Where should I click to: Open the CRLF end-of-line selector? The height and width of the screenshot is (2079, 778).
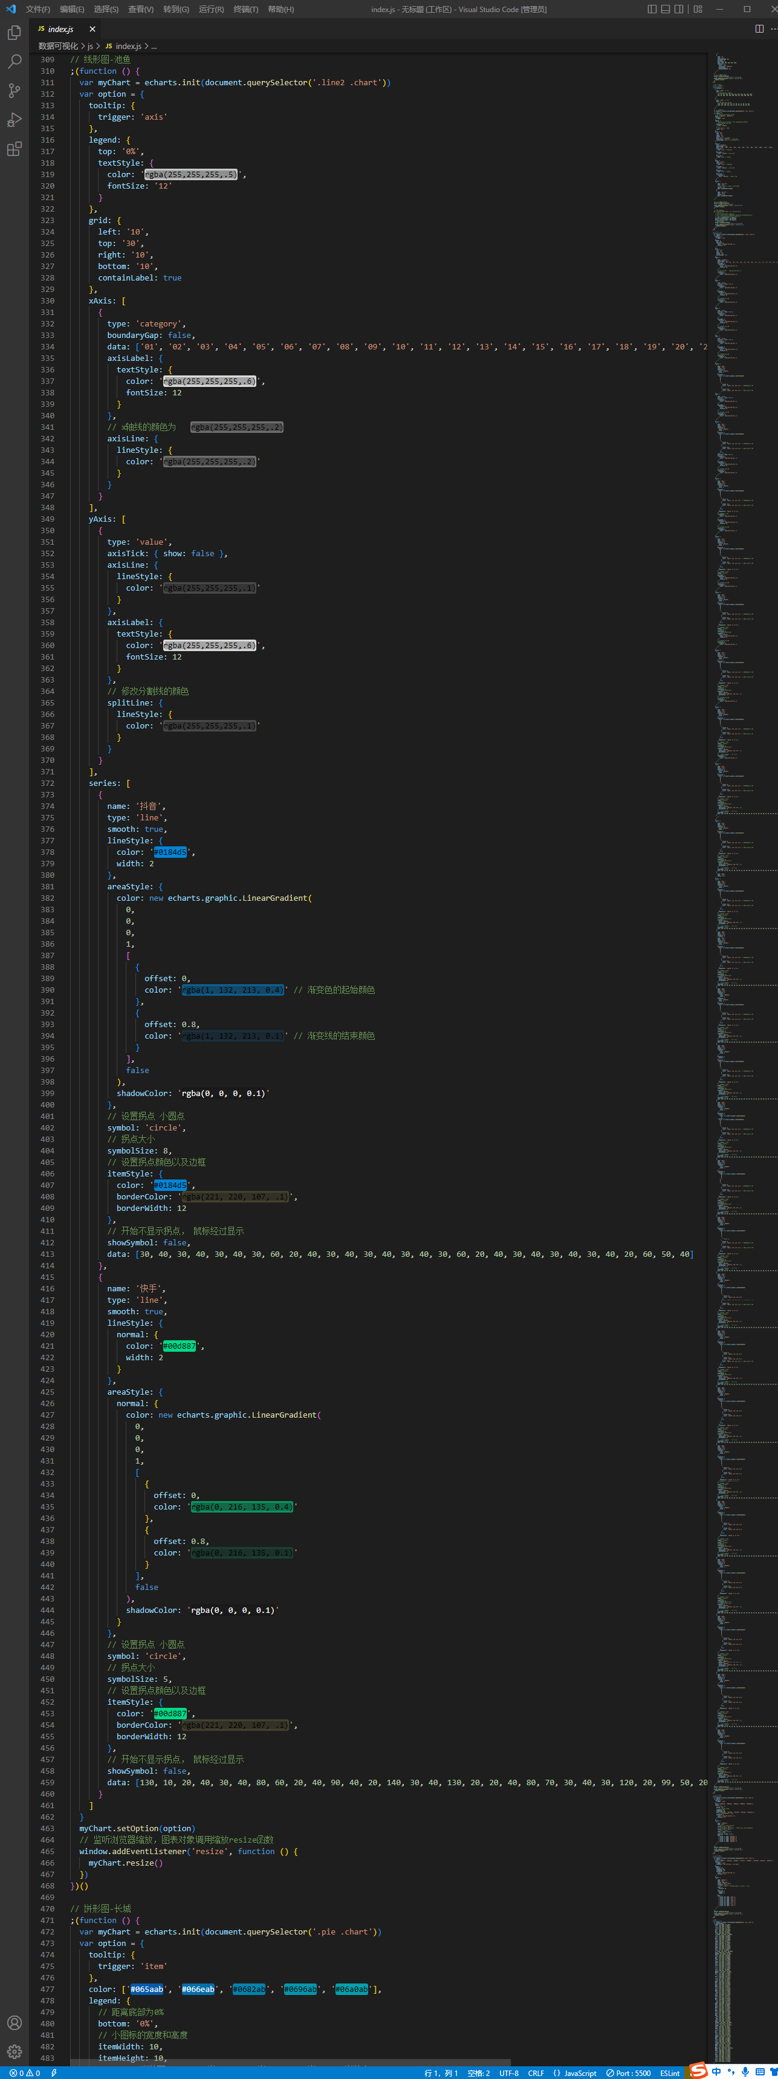pos(536,2072)
